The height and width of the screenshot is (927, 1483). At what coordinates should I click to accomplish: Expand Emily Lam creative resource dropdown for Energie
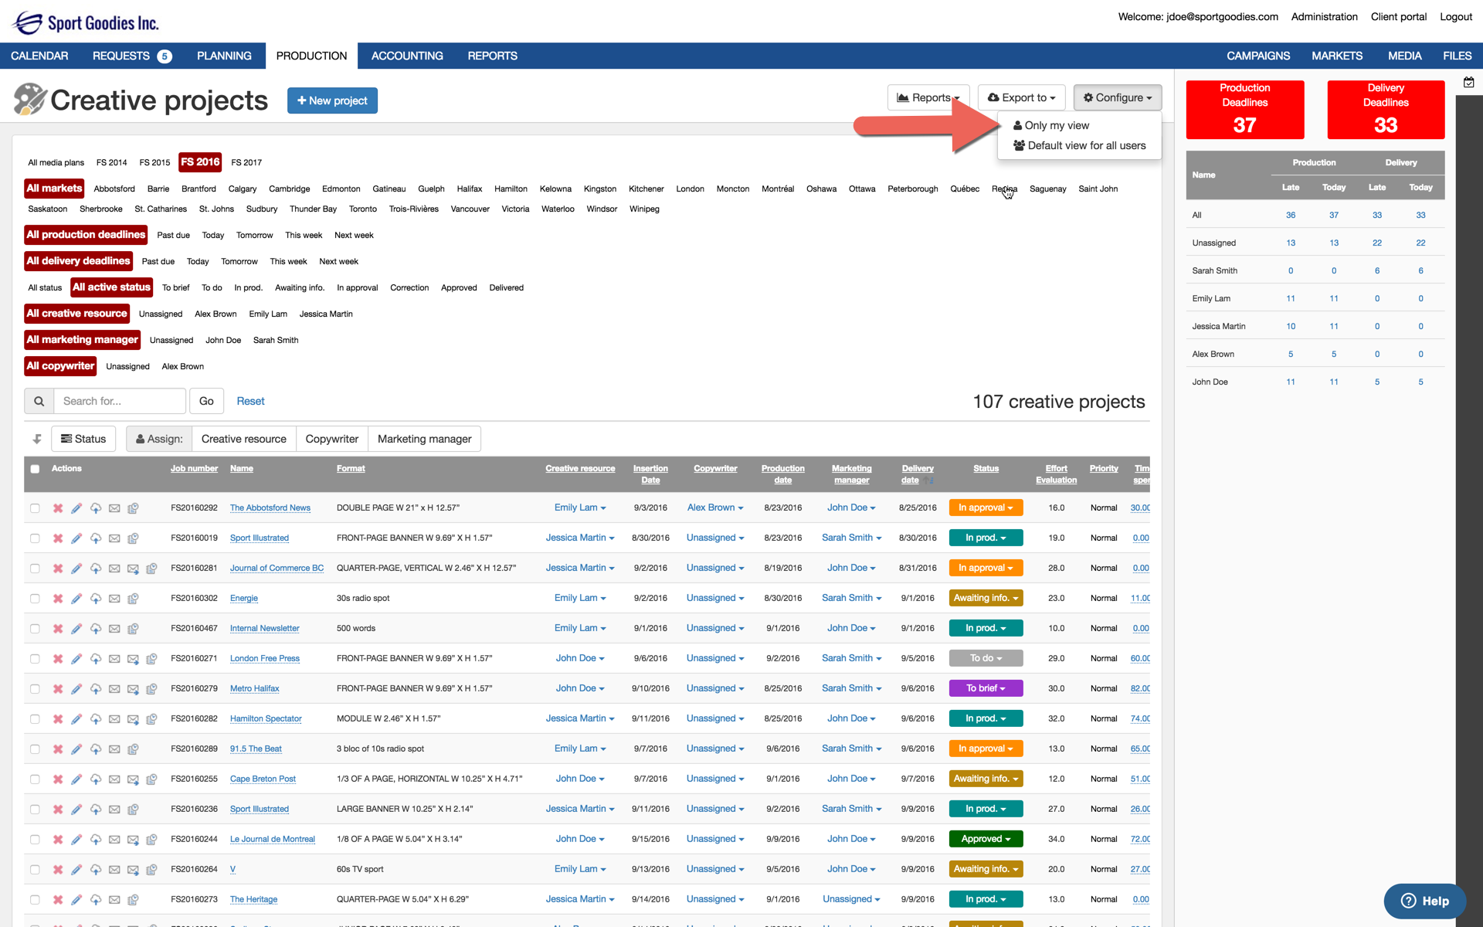pos(579,599)
